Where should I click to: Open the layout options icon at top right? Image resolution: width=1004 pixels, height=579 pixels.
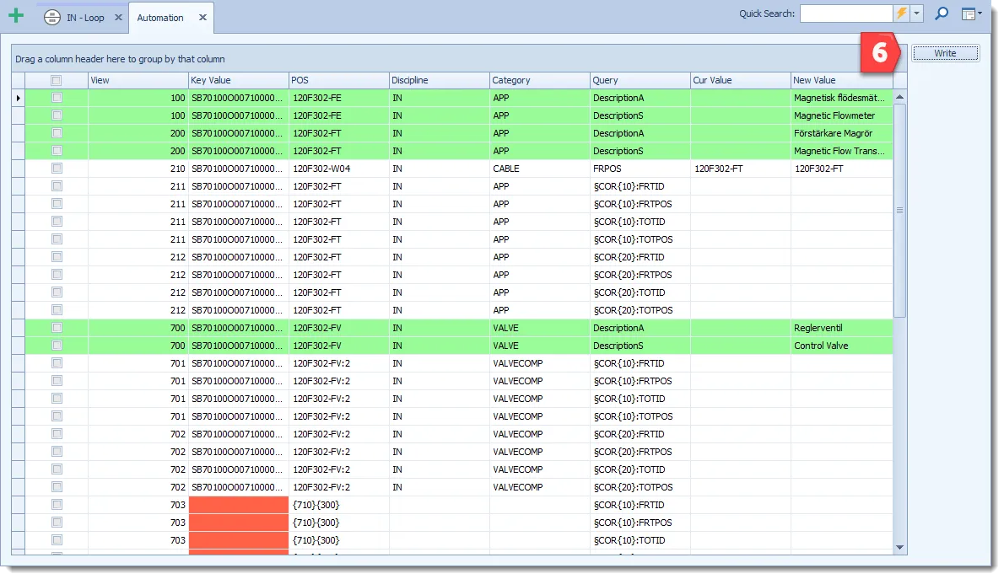971,13
